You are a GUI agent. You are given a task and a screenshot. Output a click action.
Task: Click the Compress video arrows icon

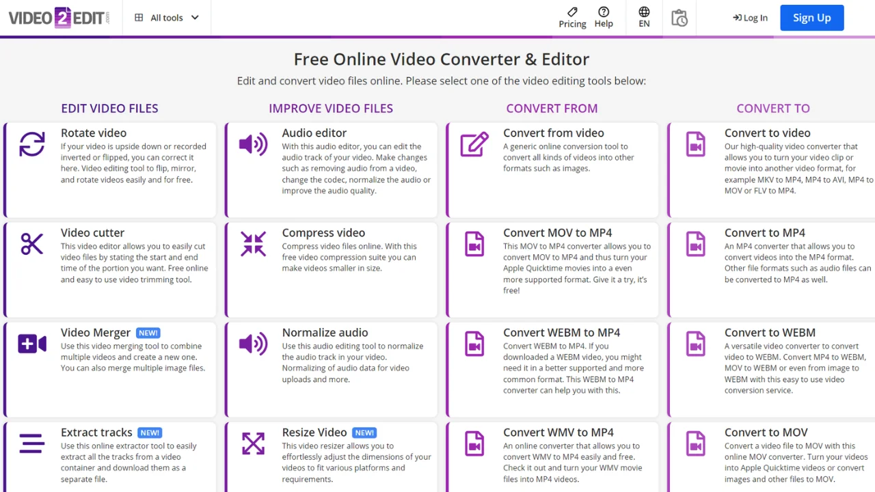pos(253,244)
